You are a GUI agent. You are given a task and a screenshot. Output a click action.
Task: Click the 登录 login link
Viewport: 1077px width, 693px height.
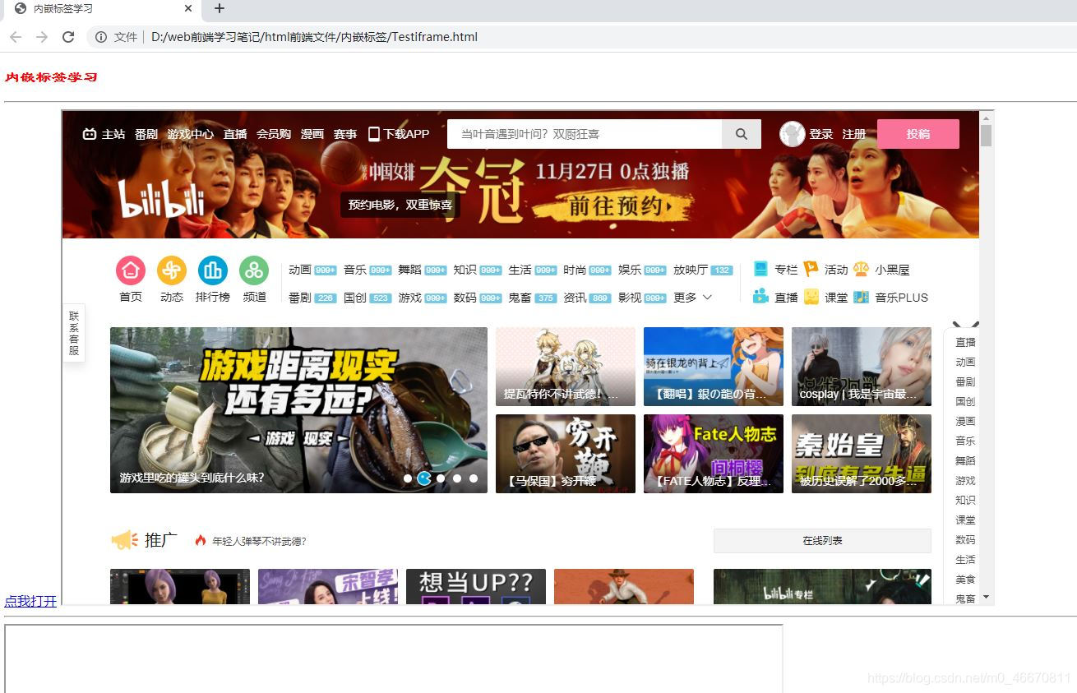pos(821,134)
